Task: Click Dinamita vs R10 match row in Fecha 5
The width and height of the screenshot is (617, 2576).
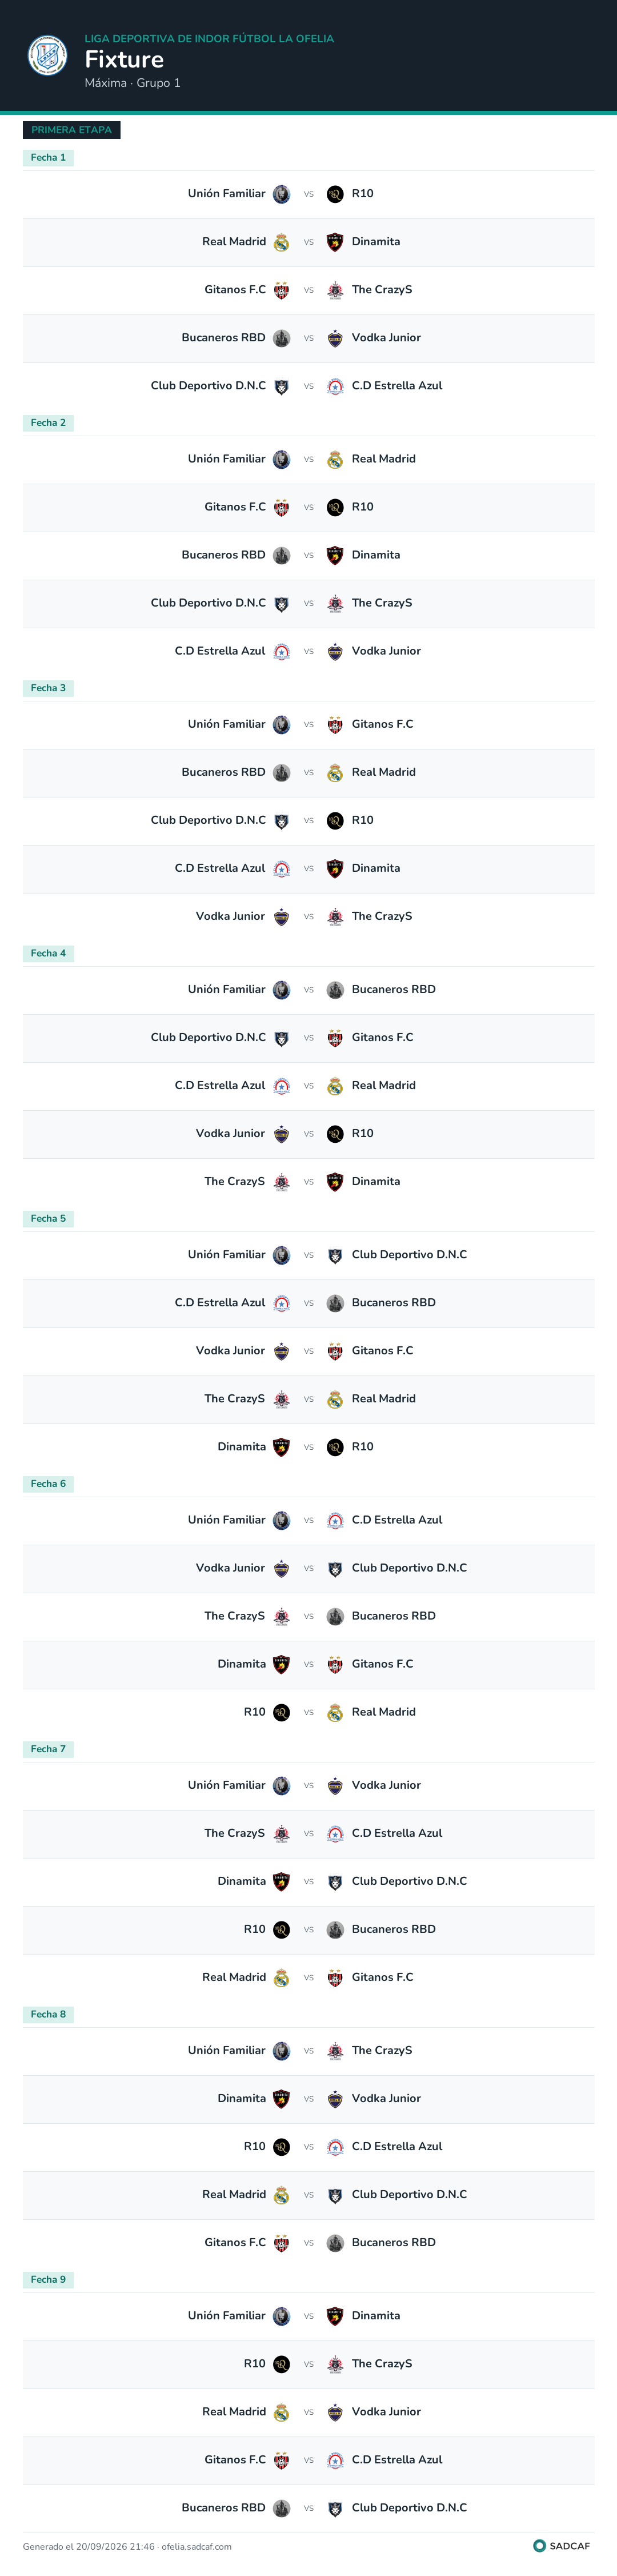Action: pos(308,1447)
